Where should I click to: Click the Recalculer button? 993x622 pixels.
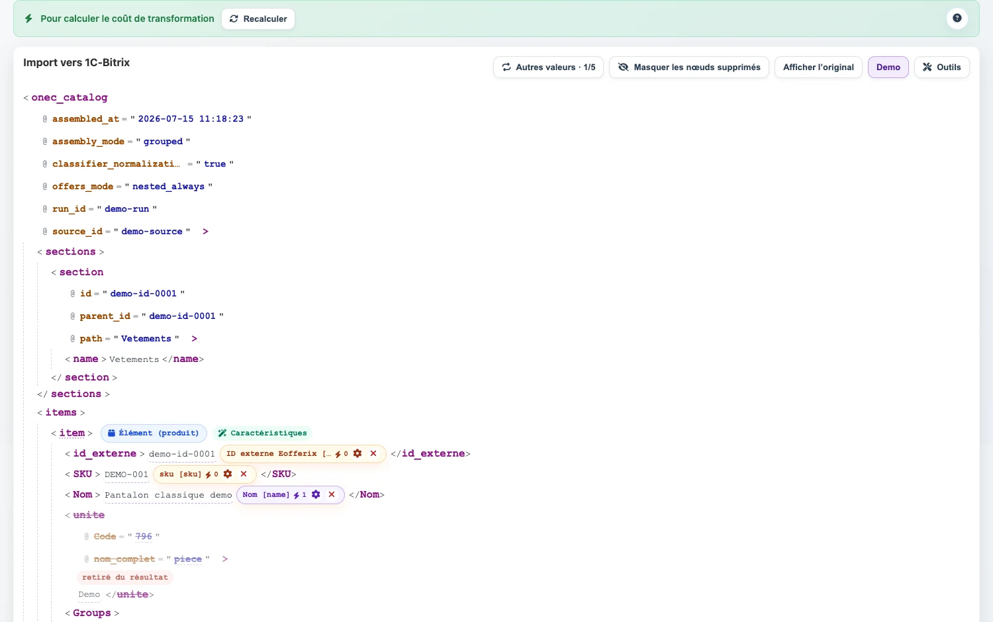[258, 19]
